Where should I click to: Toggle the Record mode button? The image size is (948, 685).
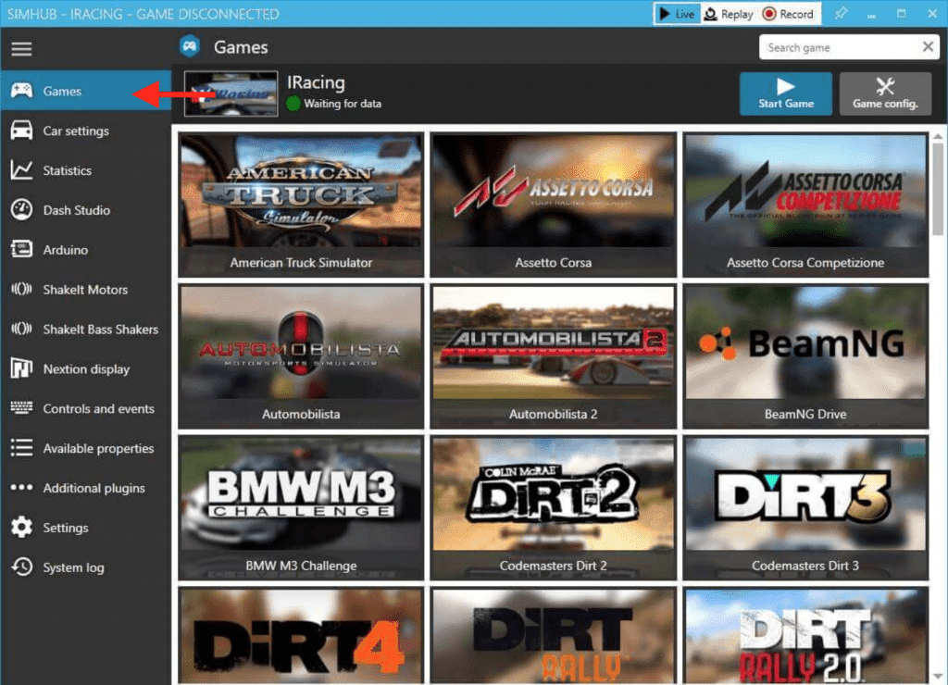pyautogui.click(x=788, y=14)
